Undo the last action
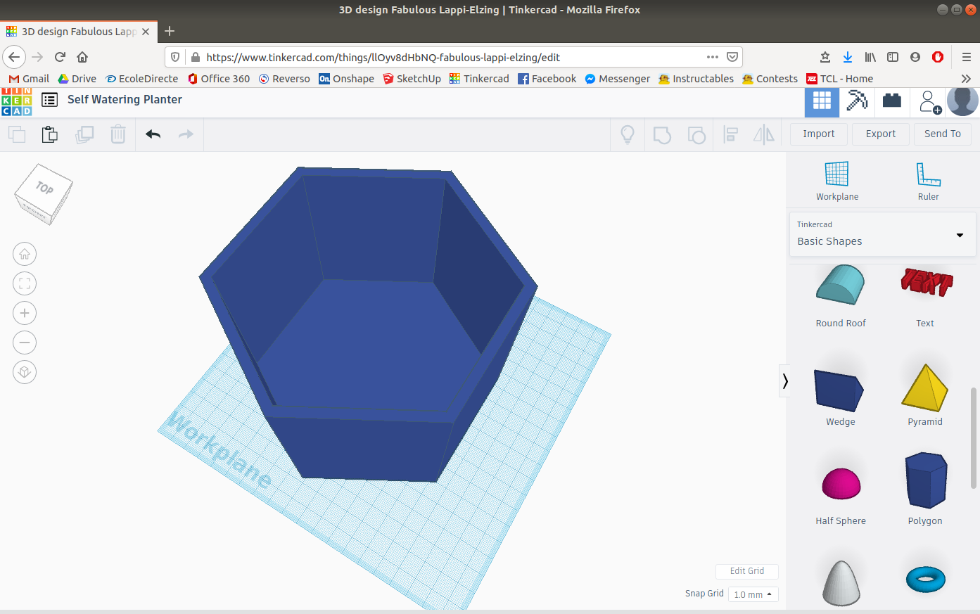 coord(153,134)
